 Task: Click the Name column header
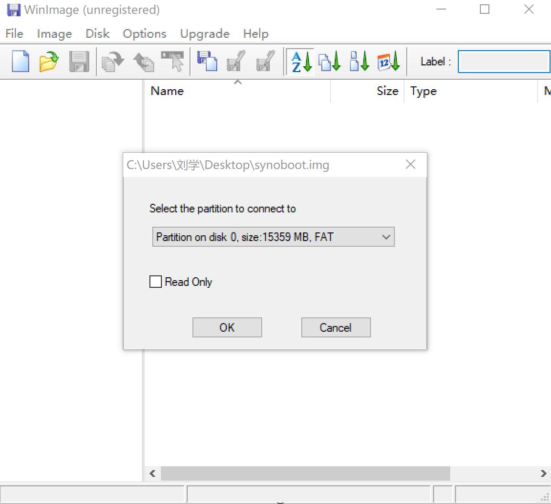237,91
